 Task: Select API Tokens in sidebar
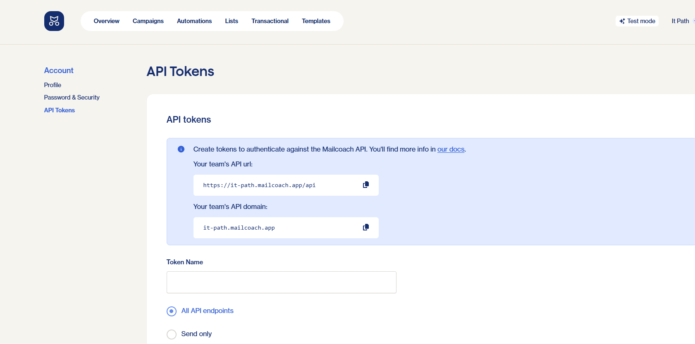coord(60,110)
